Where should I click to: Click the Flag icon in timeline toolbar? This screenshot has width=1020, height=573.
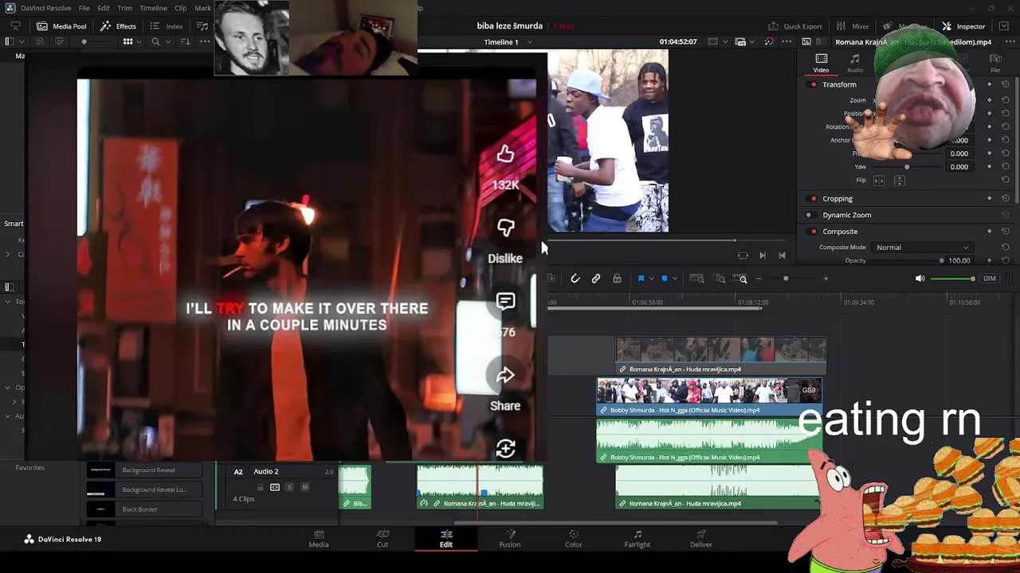641,279
